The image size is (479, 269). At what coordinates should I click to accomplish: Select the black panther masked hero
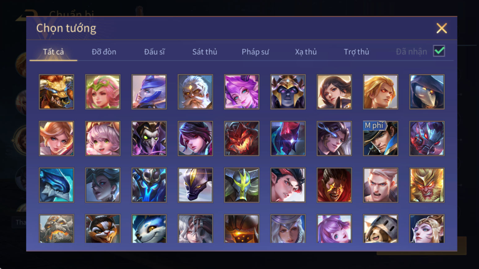pyautogui.click(x=195, y=185)
